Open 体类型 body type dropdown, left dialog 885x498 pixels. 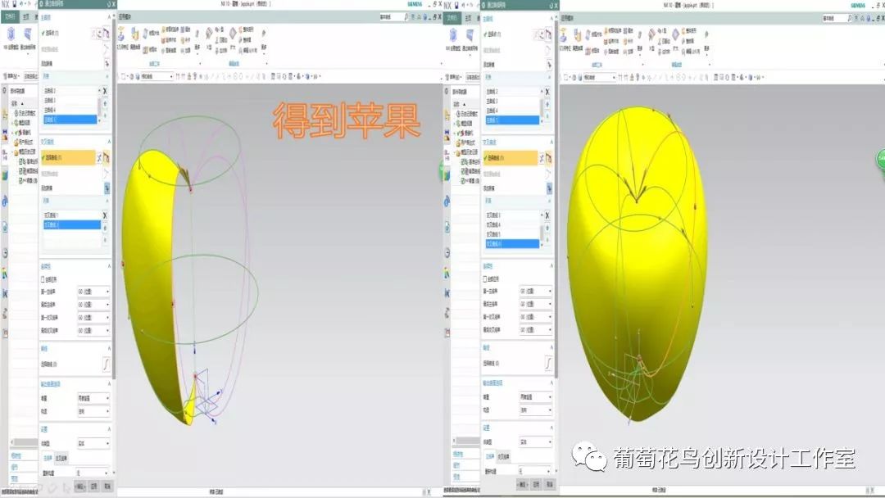coord(93,443)
